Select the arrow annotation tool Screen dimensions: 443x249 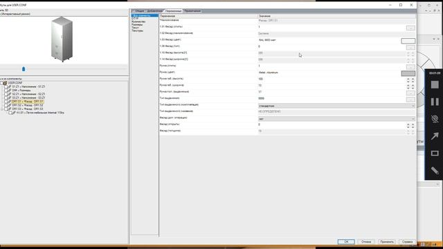click(435, 136)
